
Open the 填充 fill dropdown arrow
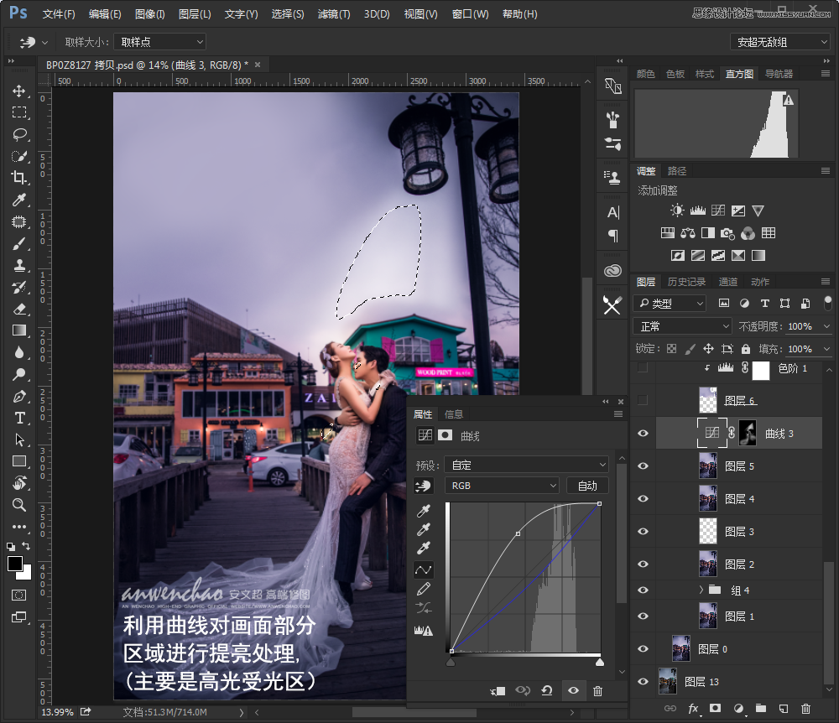[827, 349]
